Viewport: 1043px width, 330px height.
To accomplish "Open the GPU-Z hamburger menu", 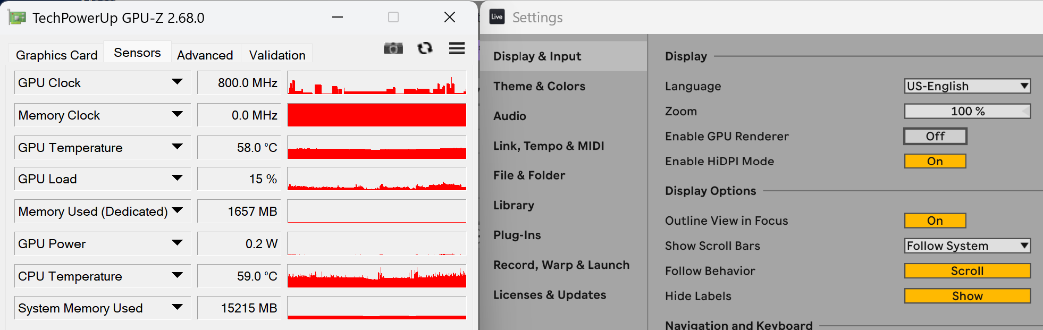I will coord(457,49).
